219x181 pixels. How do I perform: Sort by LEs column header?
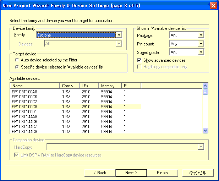pos(89,86)
